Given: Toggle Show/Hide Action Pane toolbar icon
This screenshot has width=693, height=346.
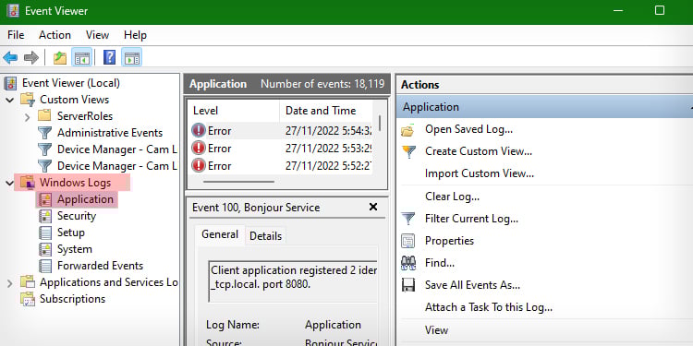Looking at the screenshot, I should click(132, 58).
